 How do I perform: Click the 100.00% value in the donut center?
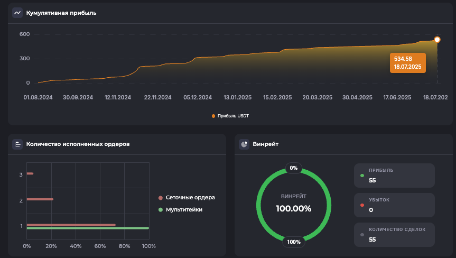tap(293, 208)
